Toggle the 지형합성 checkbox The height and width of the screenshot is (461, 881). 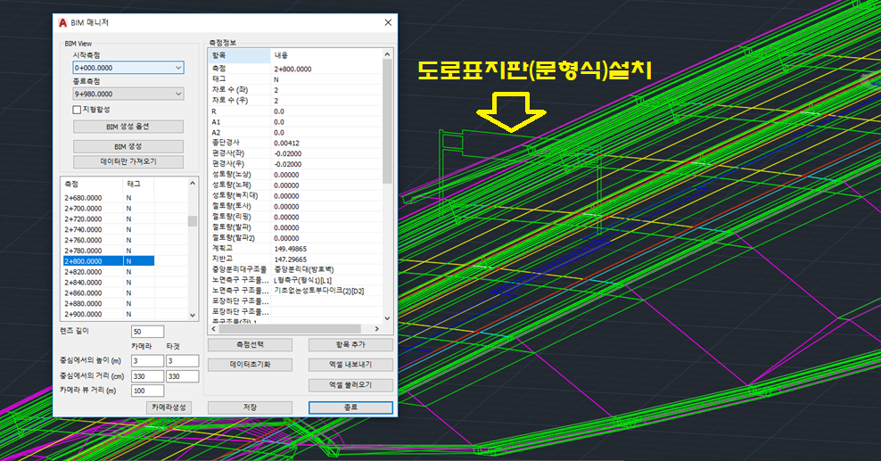78,110
